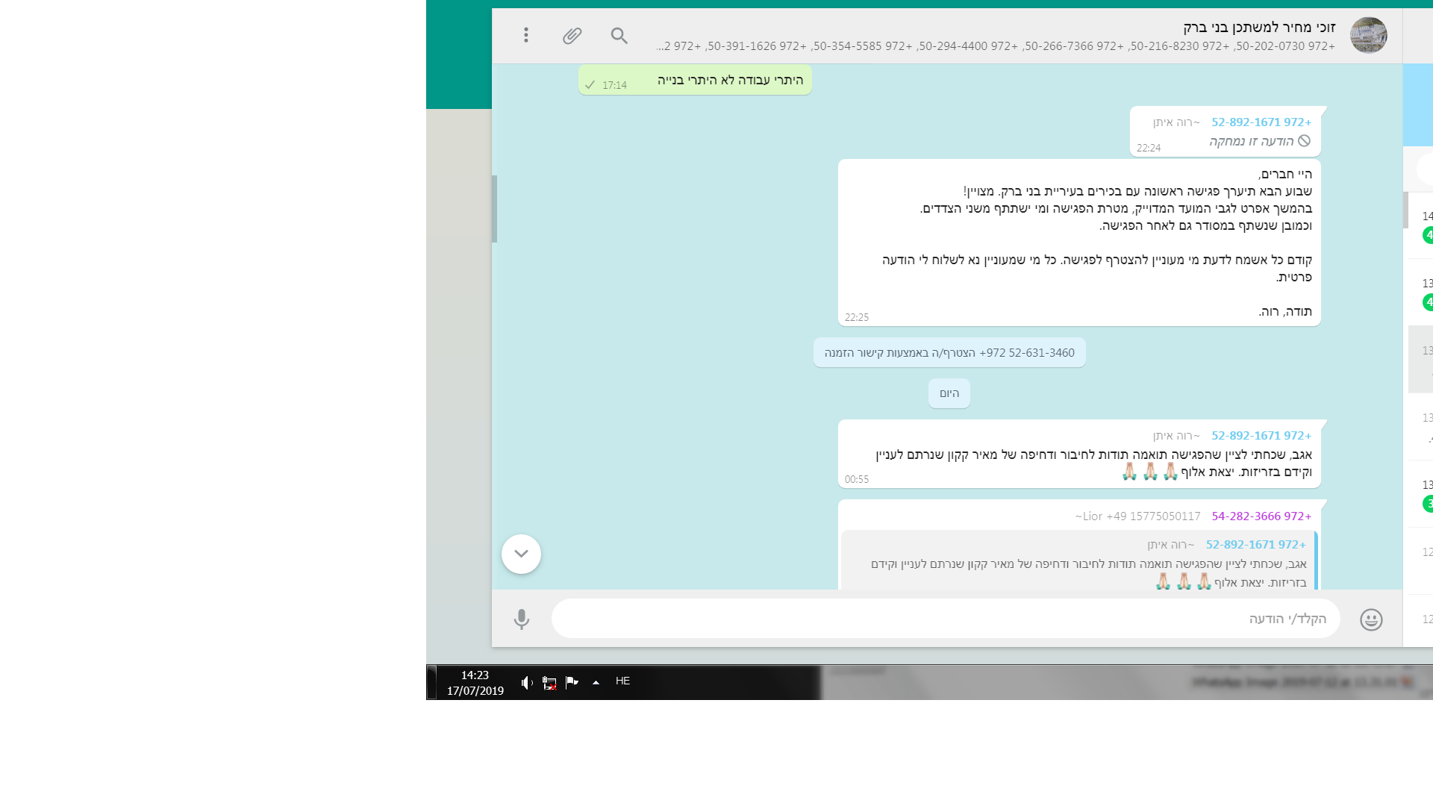Click sender number +972 52-892-1671 on deleted message
Image resolution: width=1433 pixels, height=806 pixels.
(1261, 122)
